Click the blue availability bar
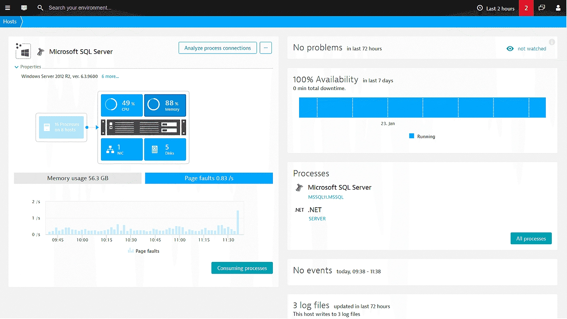The height and width of the screenshot is (319, 567). tap(422, 107)
